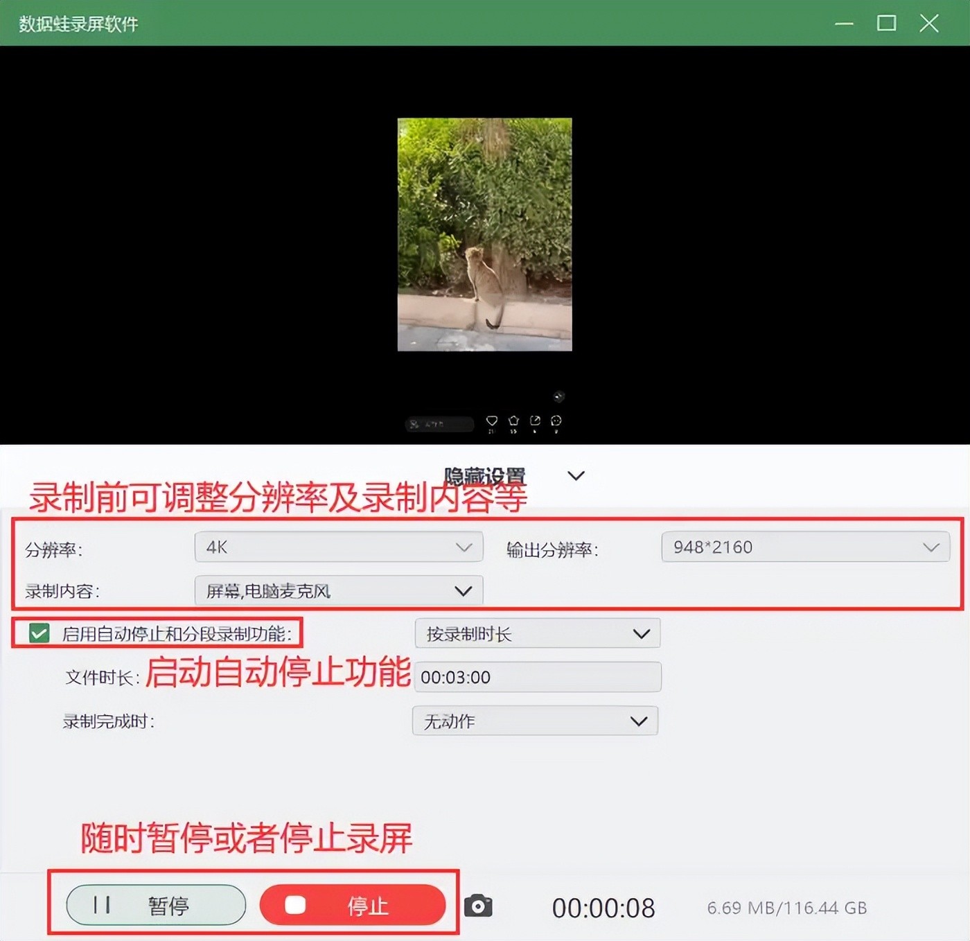
Task: Collapse settings via the 隐藏设置 chevron
Action: tap(576, 476)
